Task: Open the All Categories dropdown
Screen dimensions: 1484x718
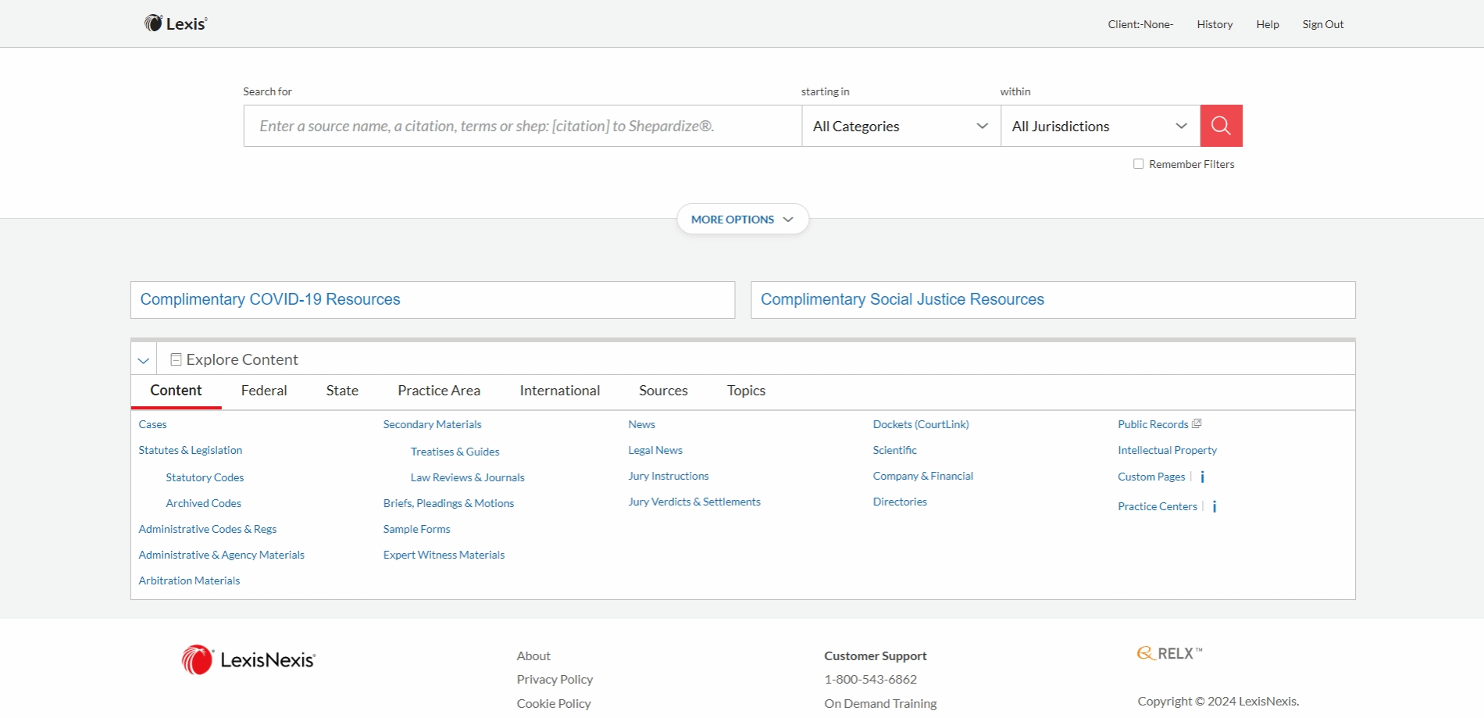Action: tap(901, 126)
